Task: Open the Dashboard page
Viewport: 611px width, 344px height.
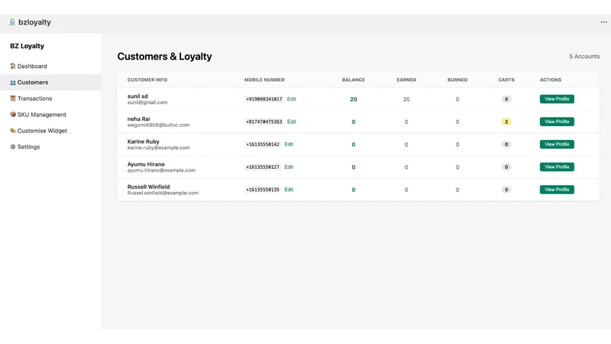Action: click(x=50, y=66)
